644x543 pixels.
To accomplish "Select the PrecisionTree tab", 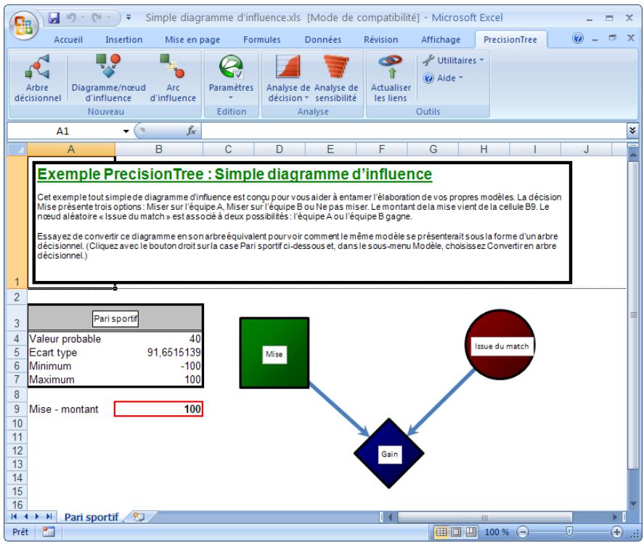I will coord(510,40).
